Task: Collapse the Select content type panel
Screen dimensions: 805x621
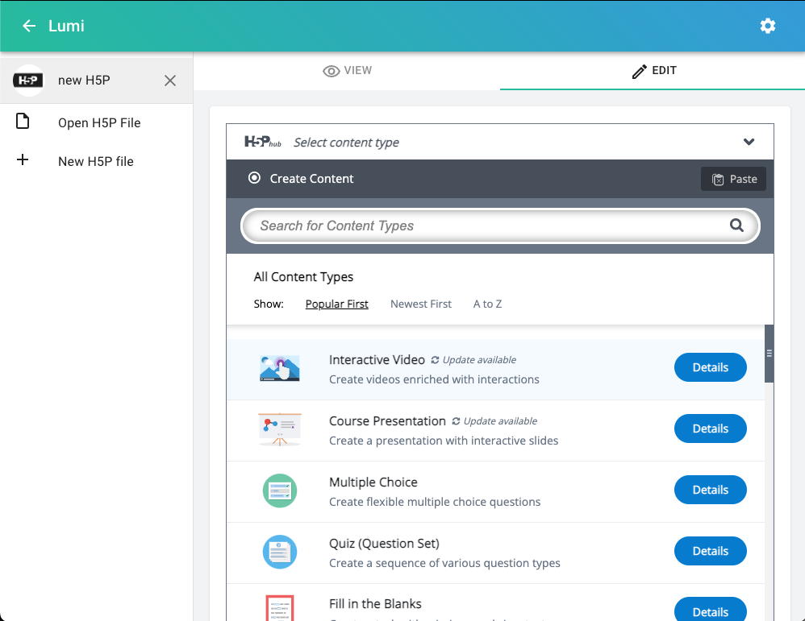Action: (x=749, y=141)
